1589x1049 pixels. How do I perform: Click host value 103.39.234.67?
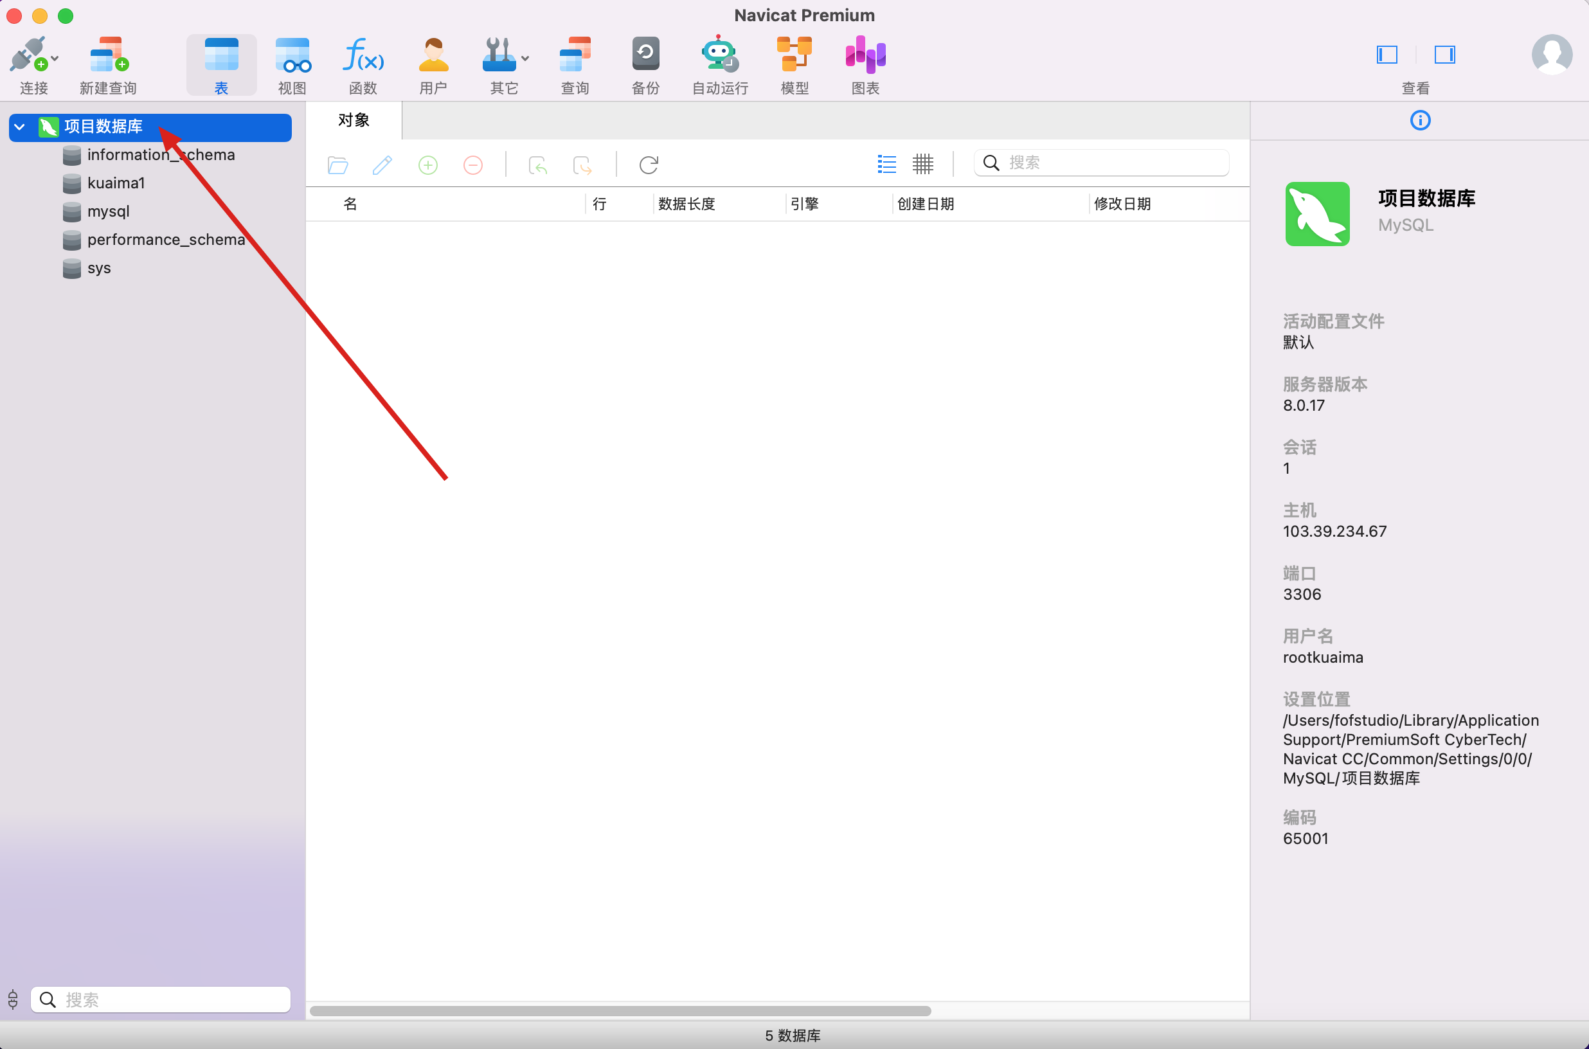point(1334,531)
